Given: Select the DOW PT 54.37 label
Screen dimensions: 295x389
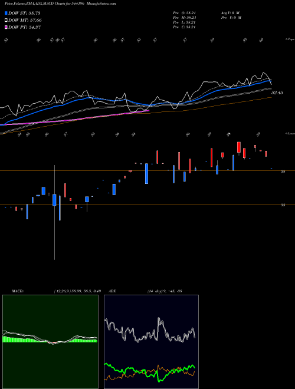Looking at the screenshot, I should tap(25, 28).
